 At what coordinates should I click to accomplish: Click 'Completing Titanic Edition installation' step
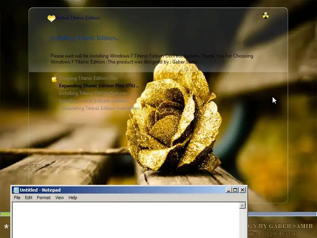[x=99, y=108]
